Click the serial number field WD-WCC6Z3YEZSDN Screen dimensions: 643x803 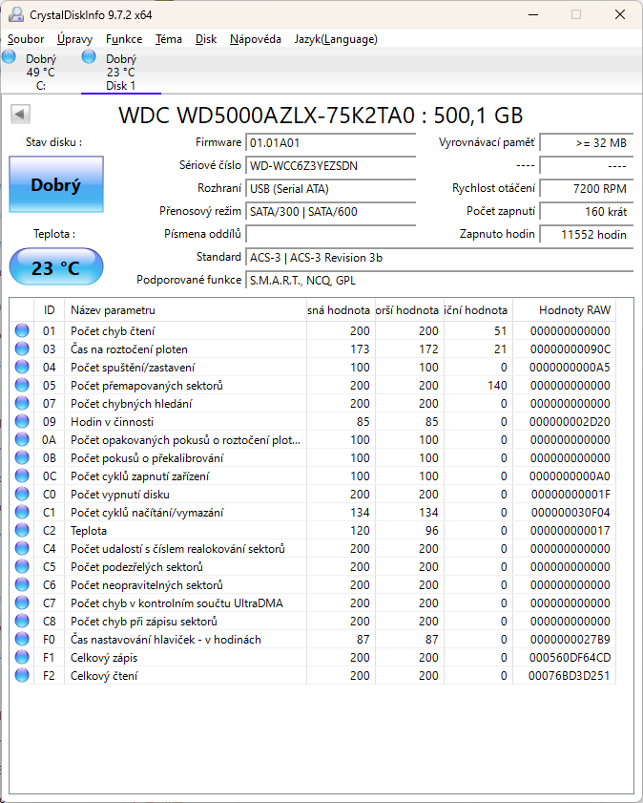330,166
